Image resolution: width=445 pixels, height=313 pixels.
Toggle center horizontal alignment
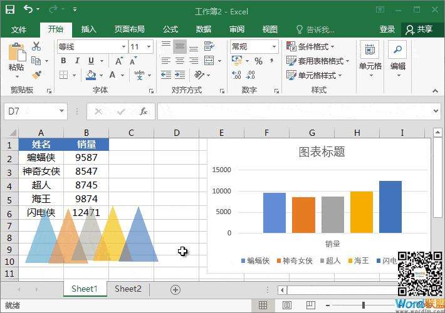point(180,61)
